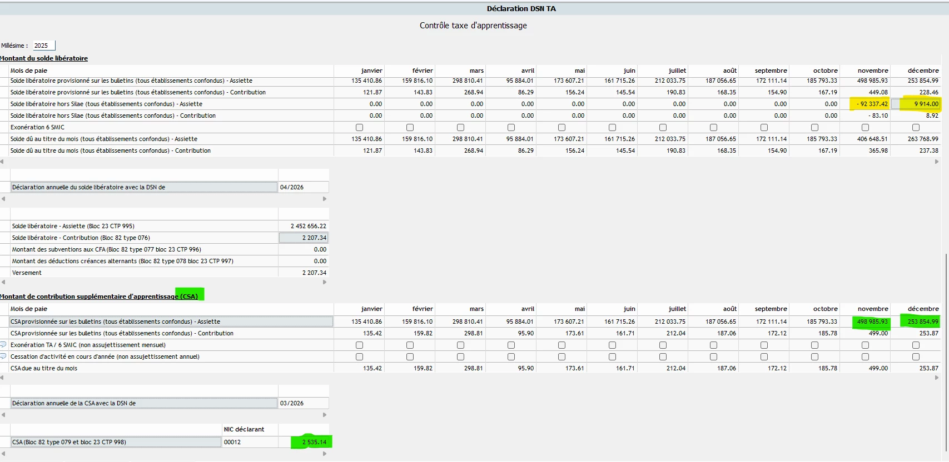Select row label Solde libératoire hors Silae - Assiette
Image resolution: width=949 pixels, height=462 pixels.
106,104
